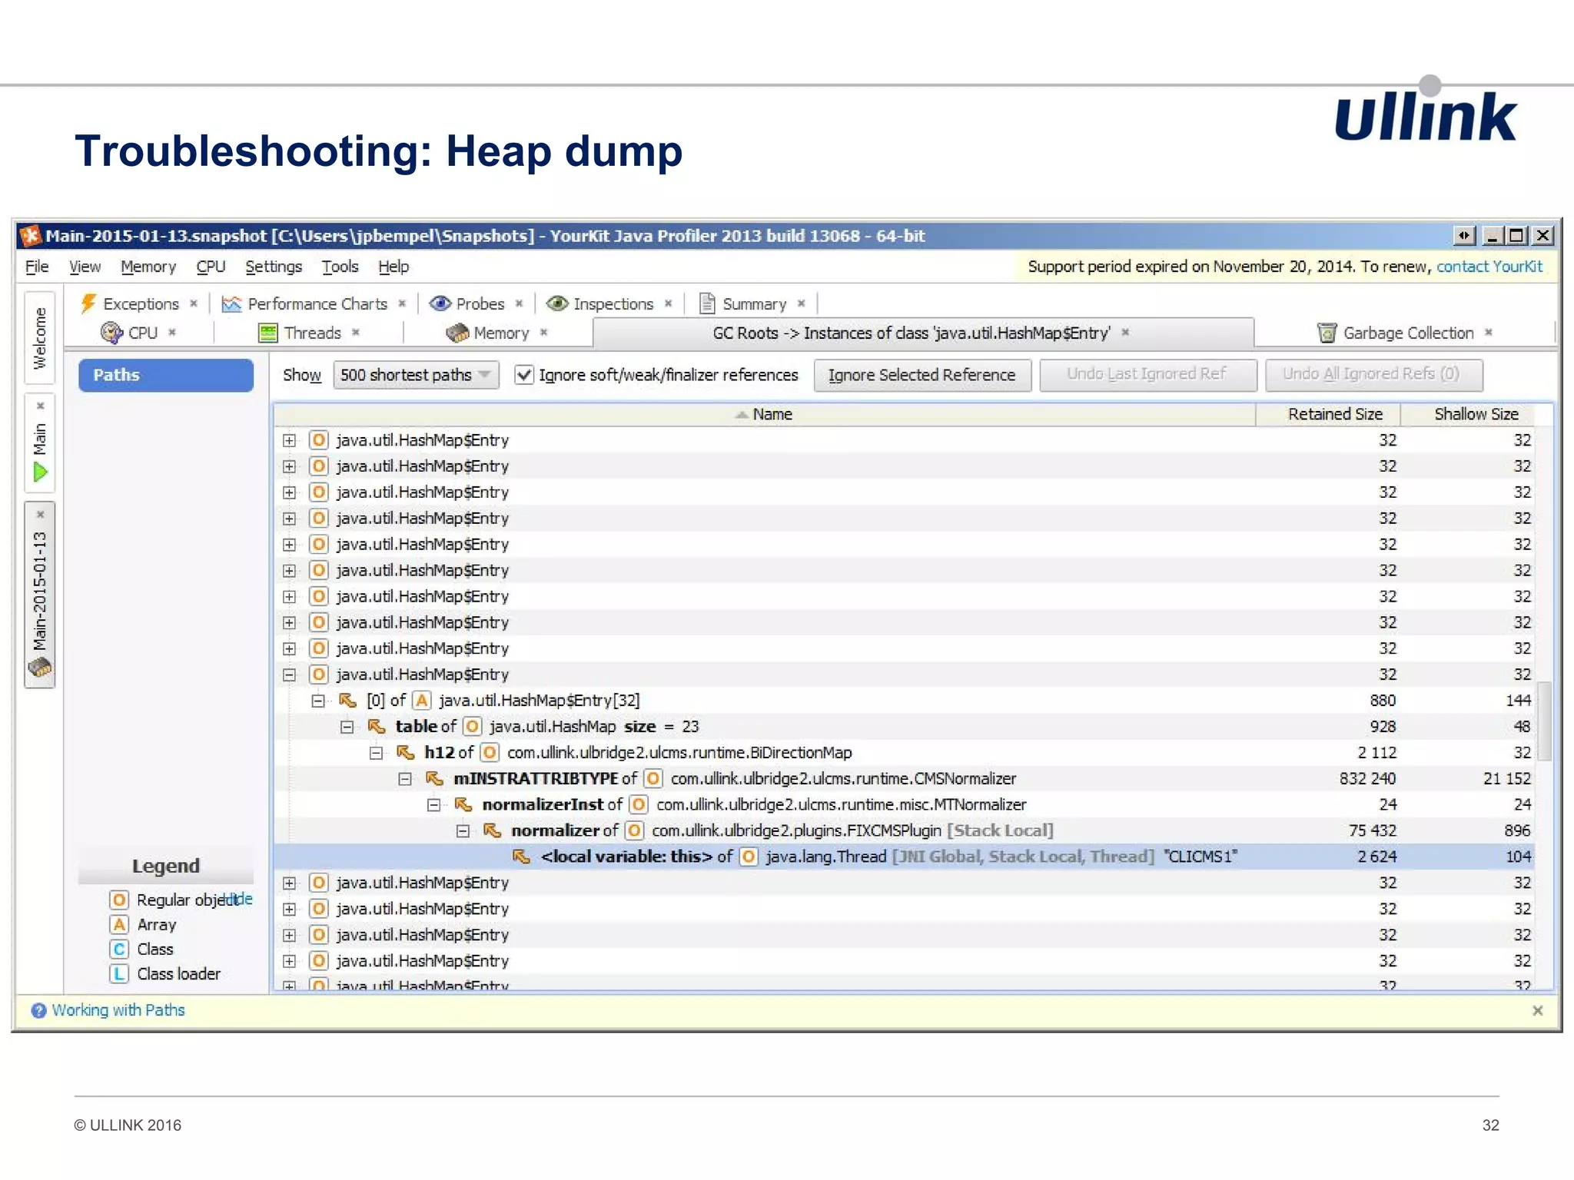Click the reference arrow icon before mINSTRATTRIBTYPE
Viewport: 1574px width, 1180px height.
point(434,778)
